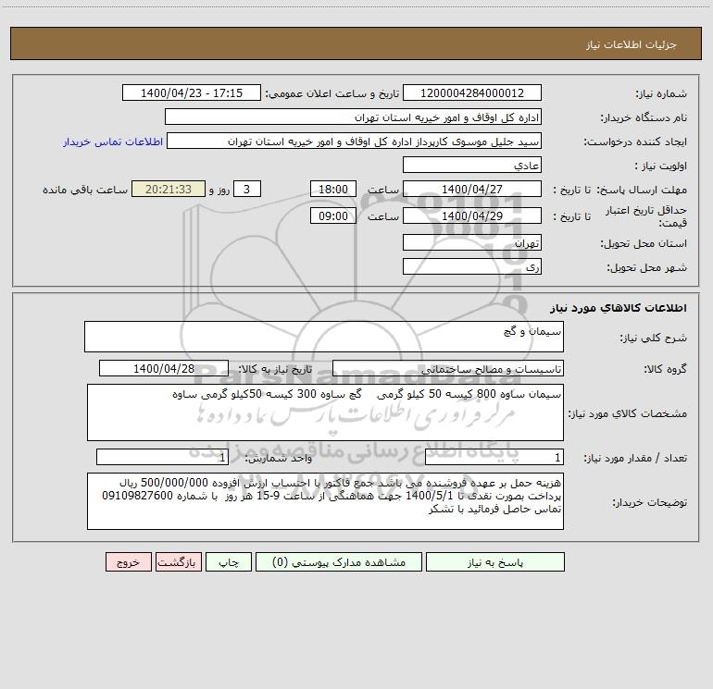Click شهر محل تحویل label

point(647,268)
